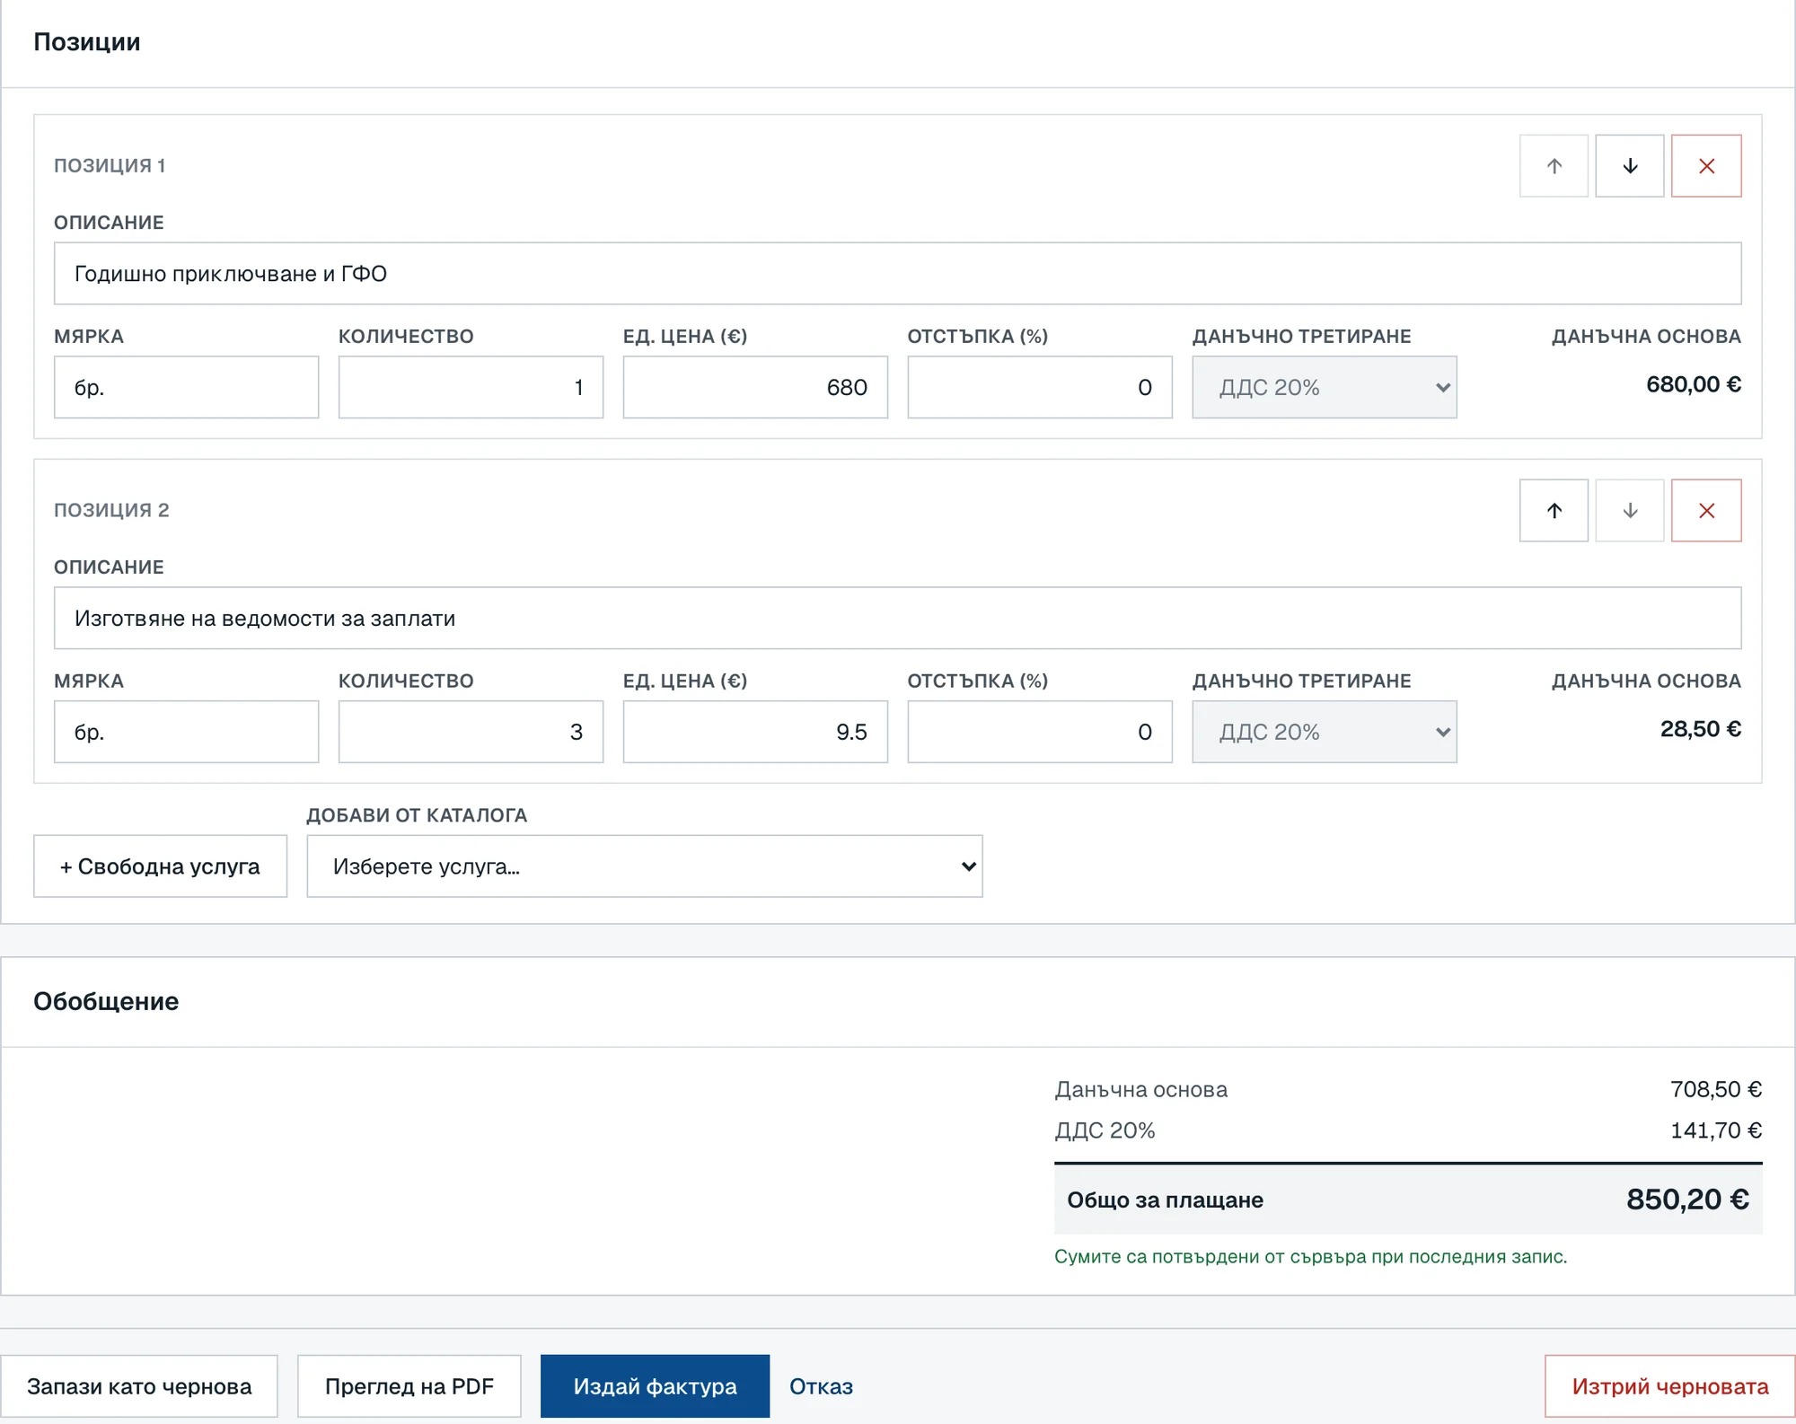Image resolution: width=1796 pixels, height=1424 pixels.
Task: Open ДДС 20% dropdown in Позиция 2
Action: coord(1325,732)
